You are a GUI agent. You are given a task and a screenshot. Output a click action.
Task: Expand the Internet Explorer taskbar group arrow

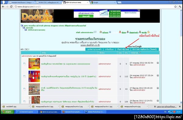click(37, 112)
